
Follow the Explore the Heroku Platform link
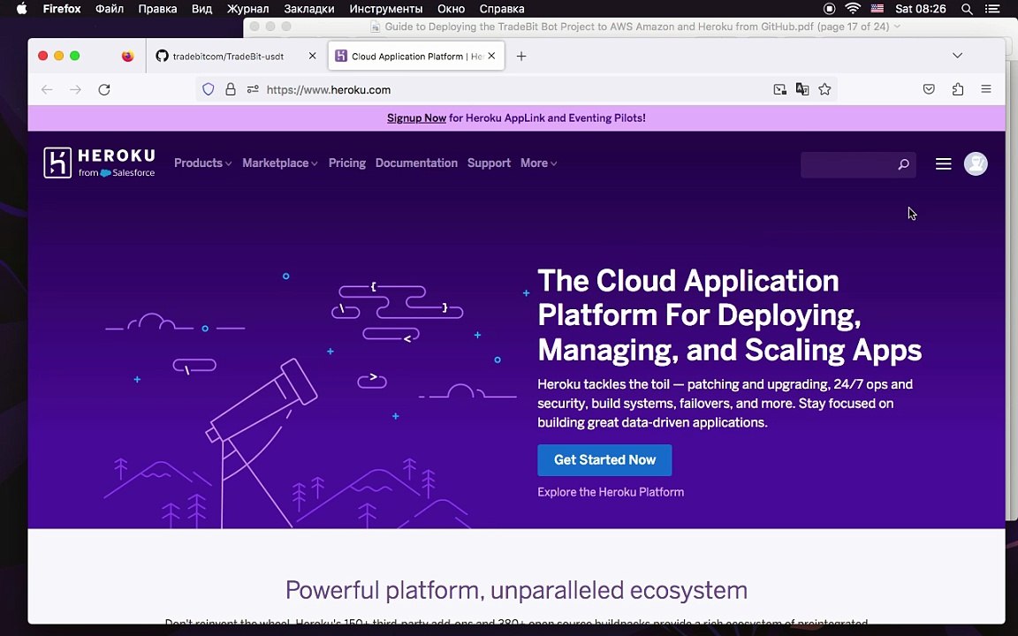pos(611,492)
